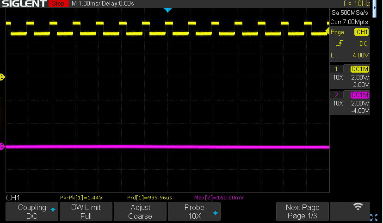Go to Next Page 1/3
This screenshot has height=223, width=383.
pos(303,211)
